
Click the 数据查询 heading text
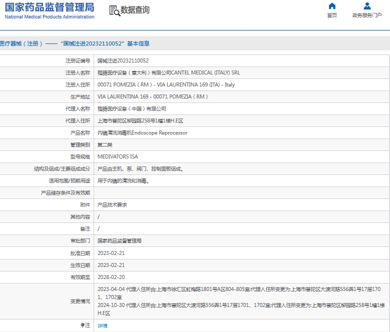click(135, 10)
